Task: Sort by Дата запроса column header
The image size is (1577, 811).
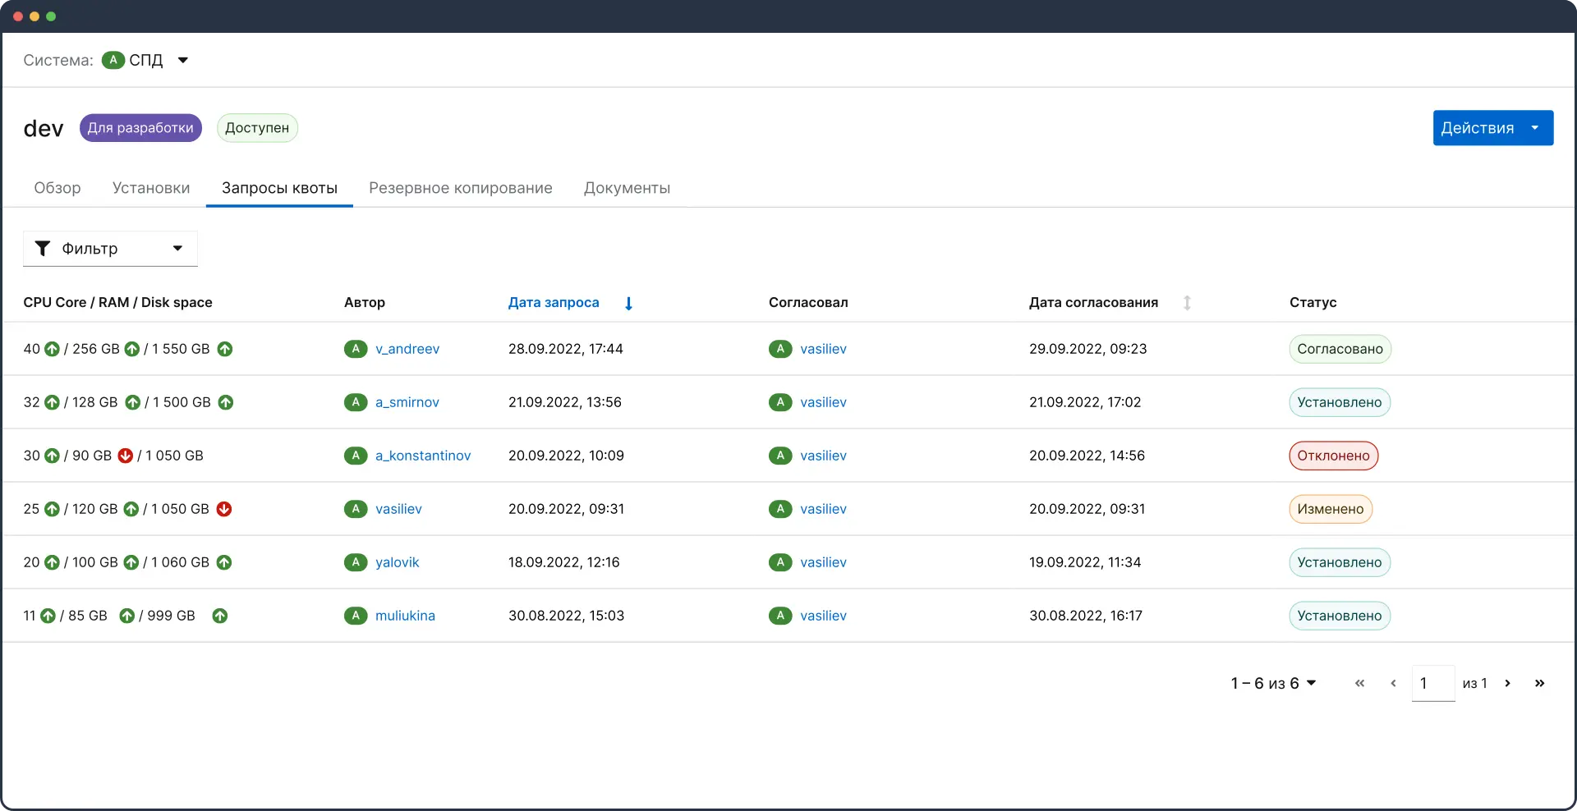Action: coord(554,303)
